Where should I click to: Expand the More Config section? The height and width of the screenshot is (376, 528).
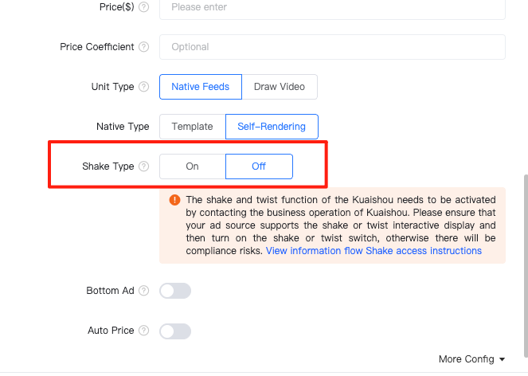click(471, 359)
